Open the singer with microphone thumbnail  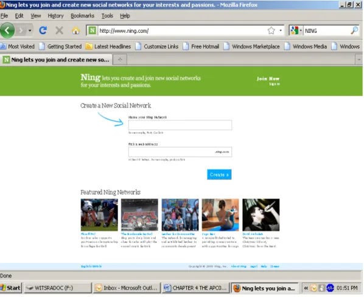(261, 215)
